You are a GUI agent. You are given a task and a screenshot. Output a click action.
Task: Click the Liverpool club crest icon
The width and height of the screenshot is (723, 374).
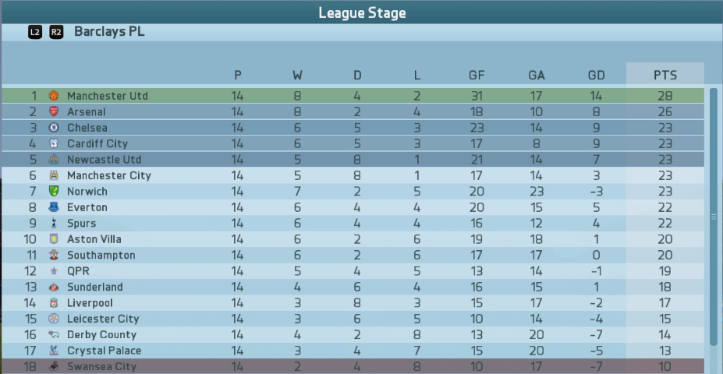click(54, 302)
